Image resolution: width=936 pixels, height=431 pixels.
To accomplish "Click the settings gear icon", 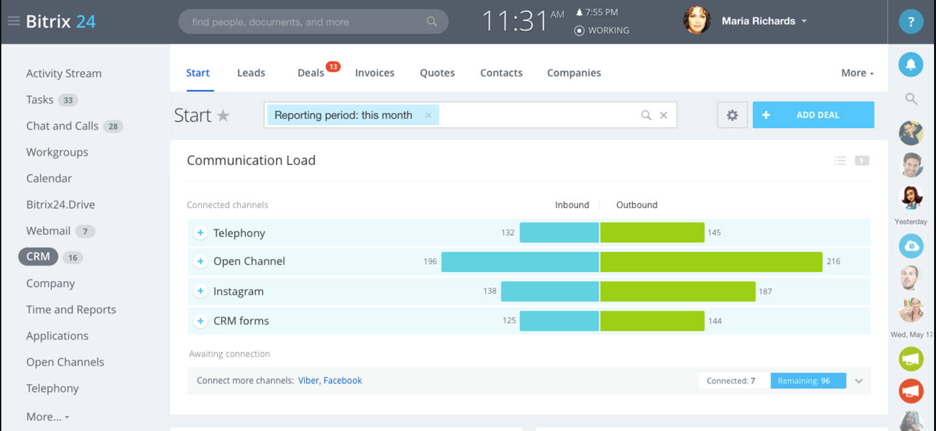I will pos(732,115).
